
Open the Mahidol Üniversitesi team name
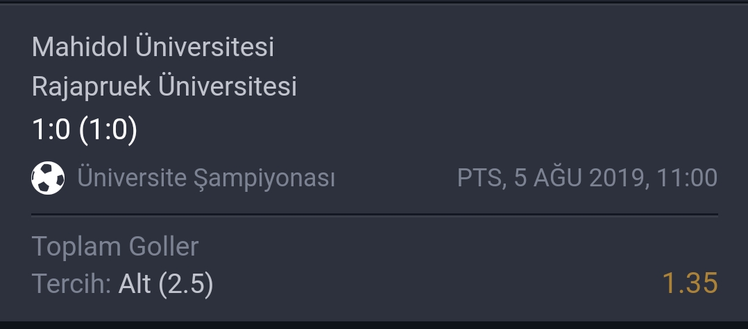[x=153, y=46]
